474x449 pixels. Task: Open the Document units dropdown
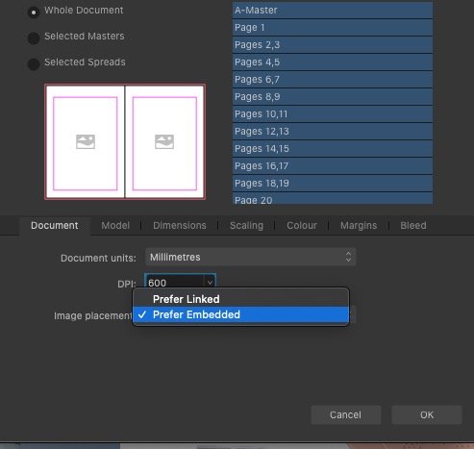click(x=250, y=257)
